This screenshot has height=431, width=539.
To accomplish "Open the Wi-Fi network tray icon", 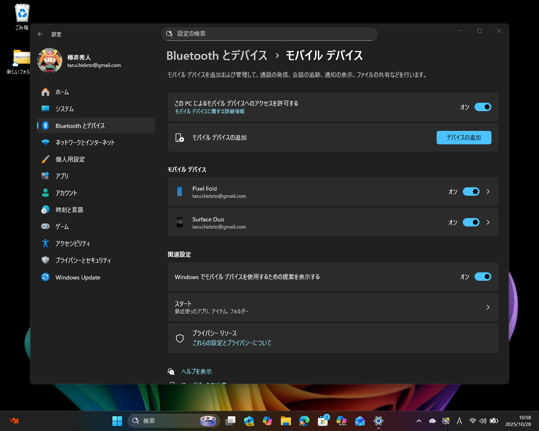I will point(473,421).
